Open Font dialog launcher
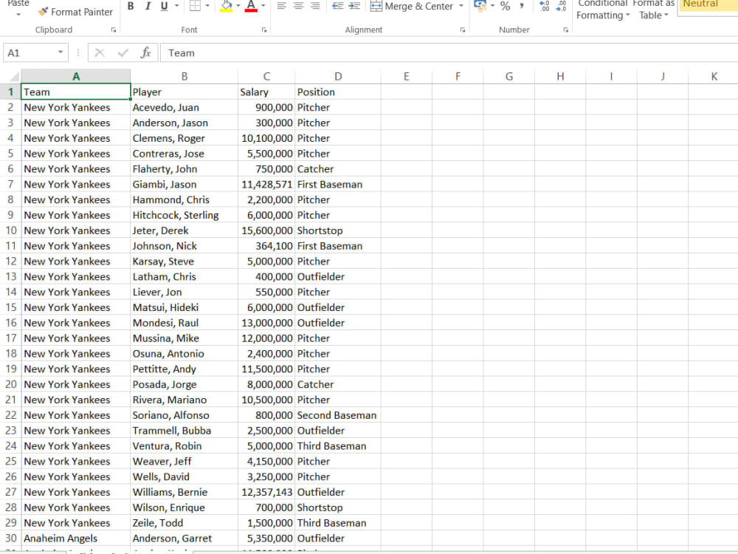 pos(264,30)
